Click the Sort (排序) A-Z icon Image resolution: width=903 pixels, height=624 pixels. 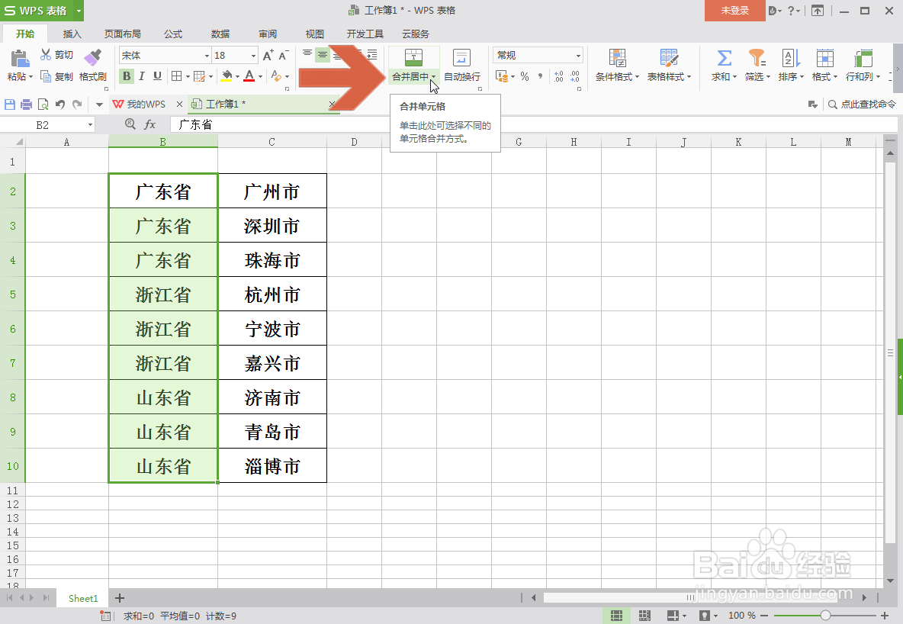791,58
